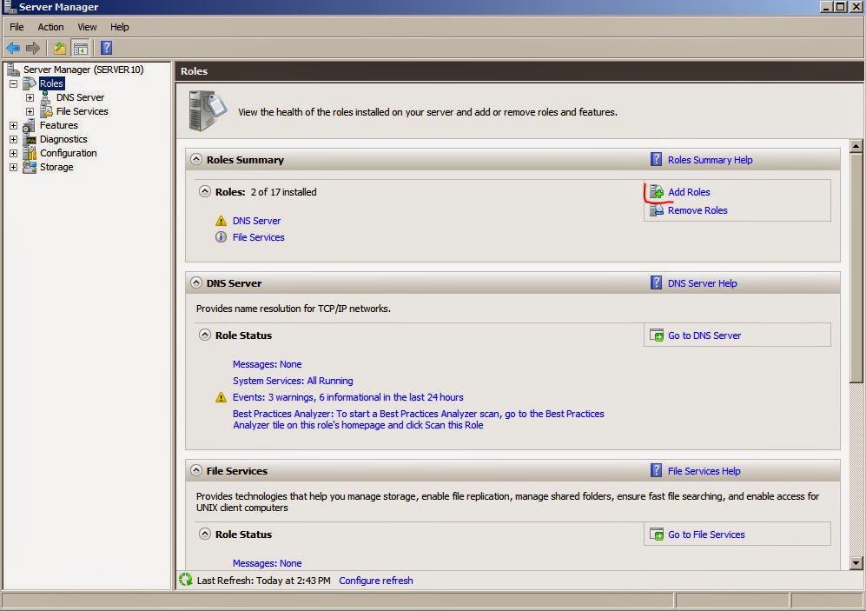Click the Storage tree node icon
Image resolution: width=866 pixels, height=611 pixels.
pyautogui.click(x=30, y=167)
